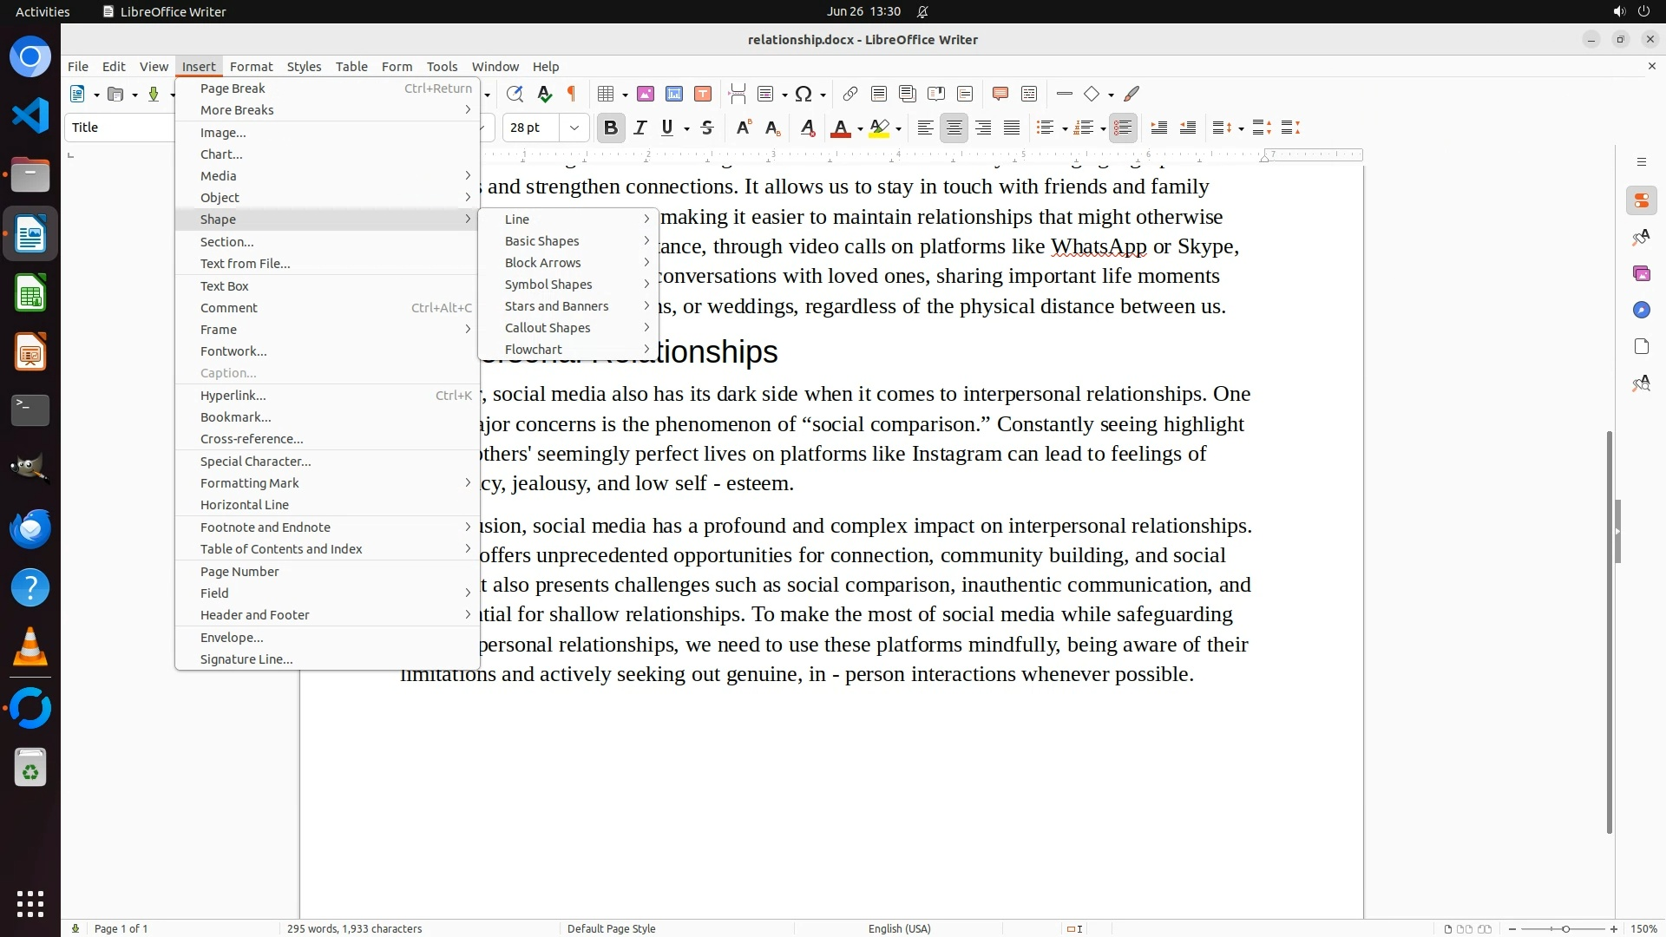This screenshot has width=1666, height=937.
Task: Open the Navigator sidebar compass icon
Action: click(x=1641, y=310)
